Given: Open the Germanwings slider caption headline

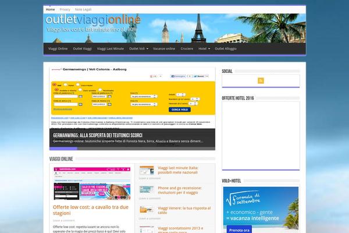Looking at the screenshot, I should pos(98,135).
